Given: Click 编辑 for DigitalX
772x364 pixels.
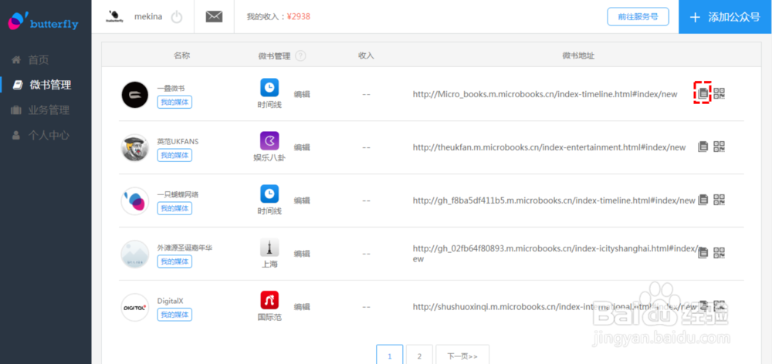Looking at the screenshot, I should click(x=302, y=306).
